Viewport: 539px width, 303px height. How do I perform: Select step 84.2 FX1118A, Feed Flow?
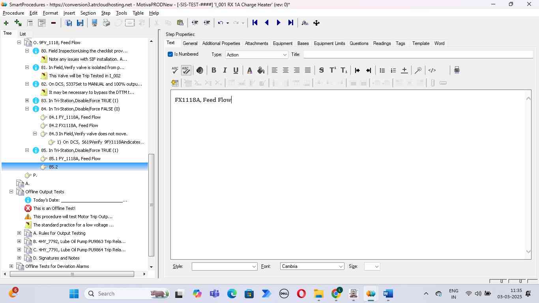coord(73,125)
